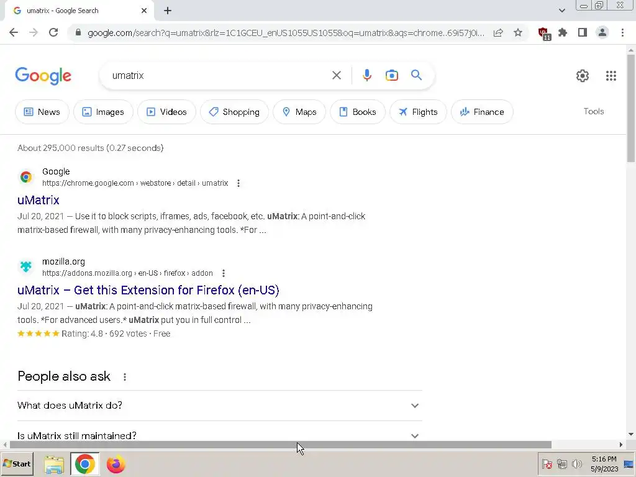The width and height of the screenshot is (636, 477).
Task: Open more options for mozilla.org result
Action: [224, 273]
